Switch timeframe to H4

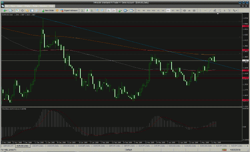tap(163, 10)
